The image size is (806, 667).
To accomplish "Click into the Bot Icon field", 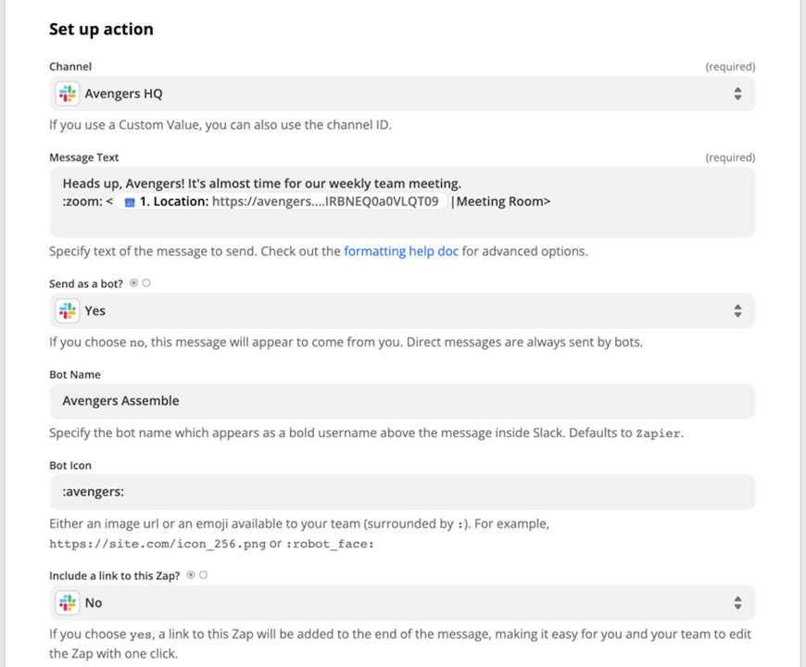I will click(402, 492).
